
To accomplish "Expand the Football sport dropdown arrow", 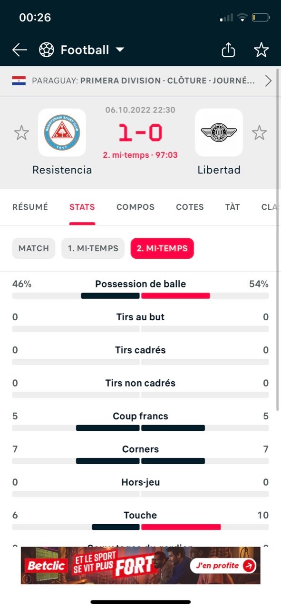I will point(120,50).
